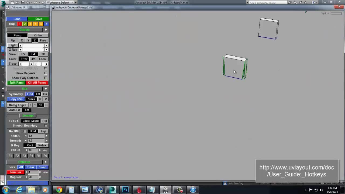This screenshot has height=194, width=345.
Task: Toggle Auto Fit Off button
Action: click(x=27, y=110)
